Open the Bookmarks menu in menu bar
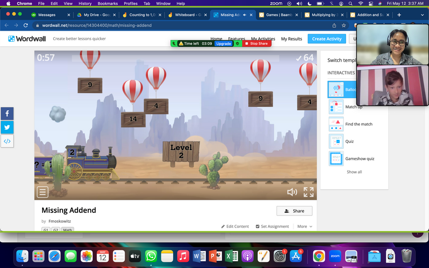Image resolution: width=429 pixels, height=268 pixels. 108,3
